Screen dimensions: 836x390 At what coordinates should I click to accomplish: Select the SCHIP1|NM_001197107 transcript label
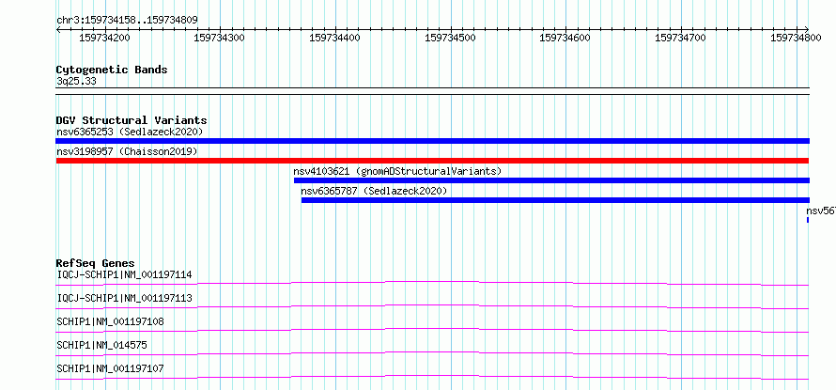(x=110, y=368)
